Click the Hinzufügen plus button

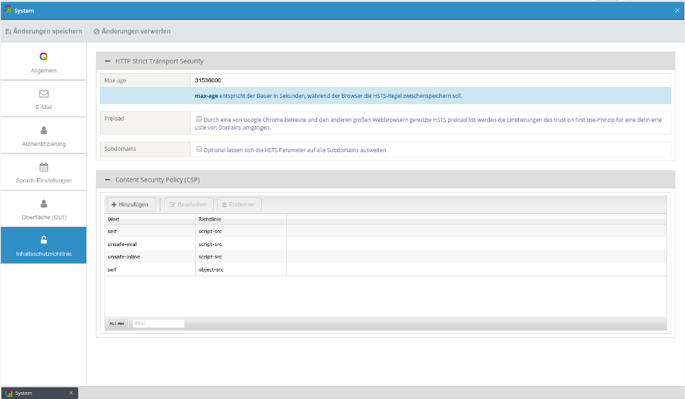tap(130, 204)
